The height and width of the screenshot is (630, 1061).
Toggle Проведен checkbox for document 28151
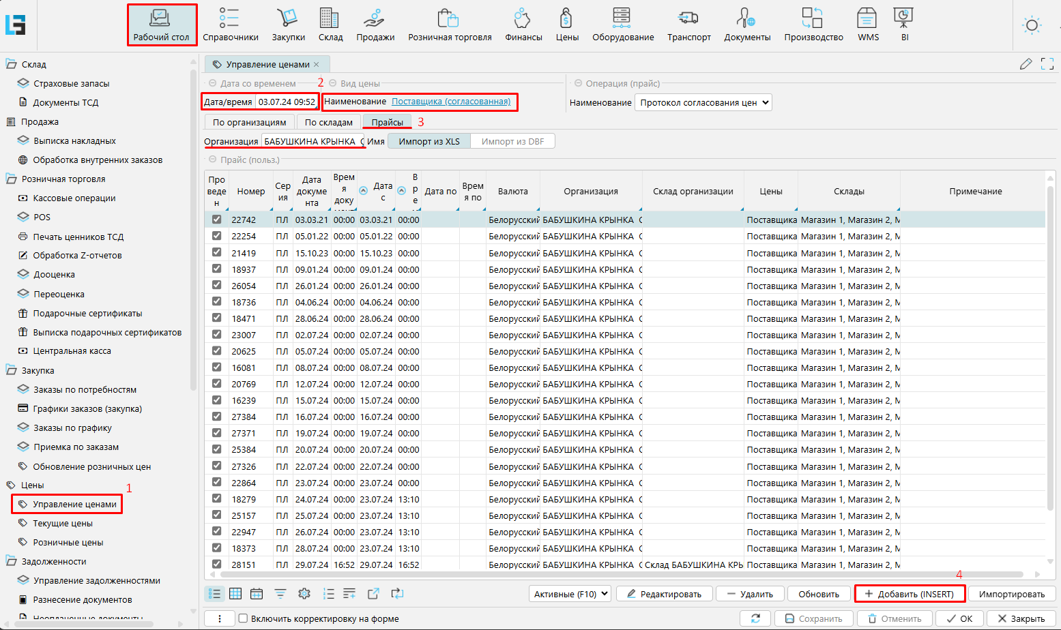216,565
